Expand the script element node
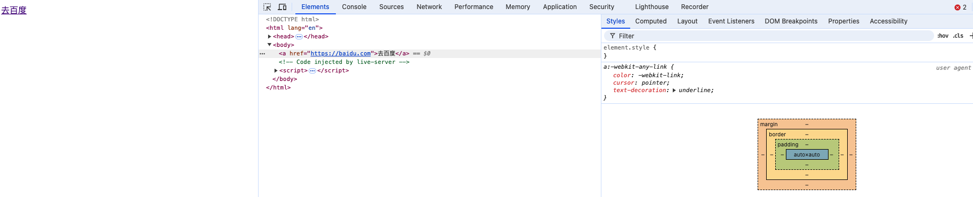The width and height of the screenshot is (973, 197). pyautogui.click(x=276, y=71)
